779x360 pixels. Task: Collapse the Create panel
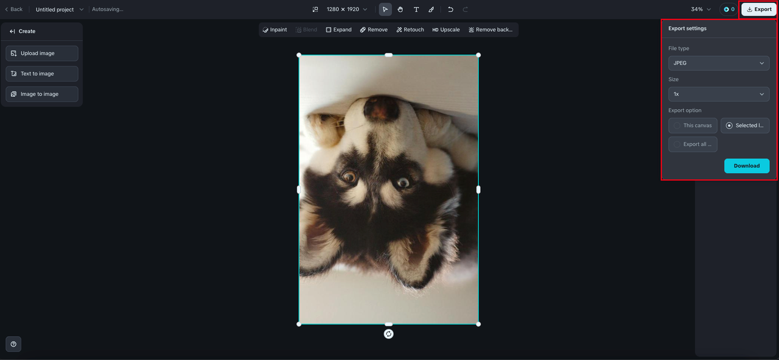(x=13, y=31)
